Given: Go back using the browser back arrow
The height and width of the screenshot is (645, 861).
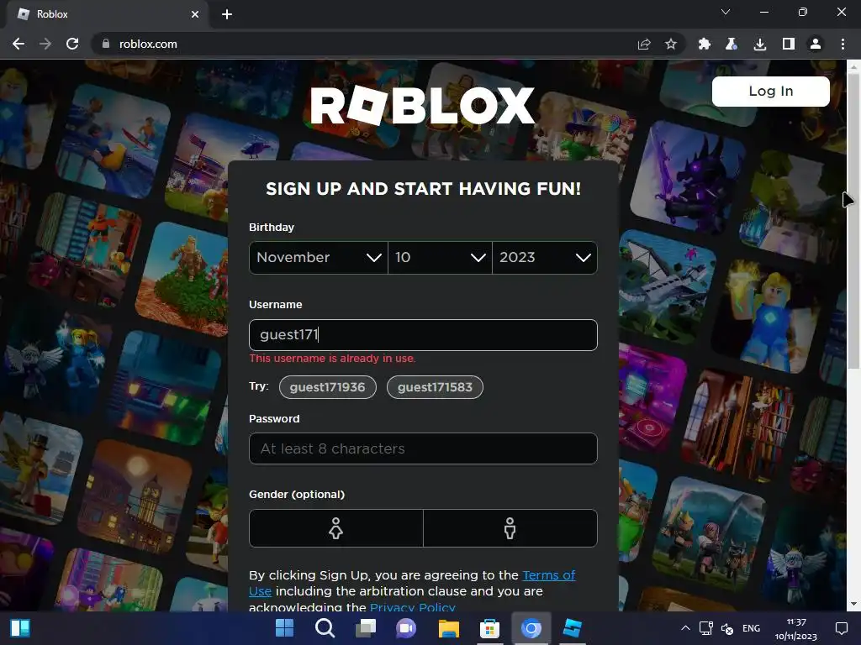Looking at the screenshot, I should (18, 44).
